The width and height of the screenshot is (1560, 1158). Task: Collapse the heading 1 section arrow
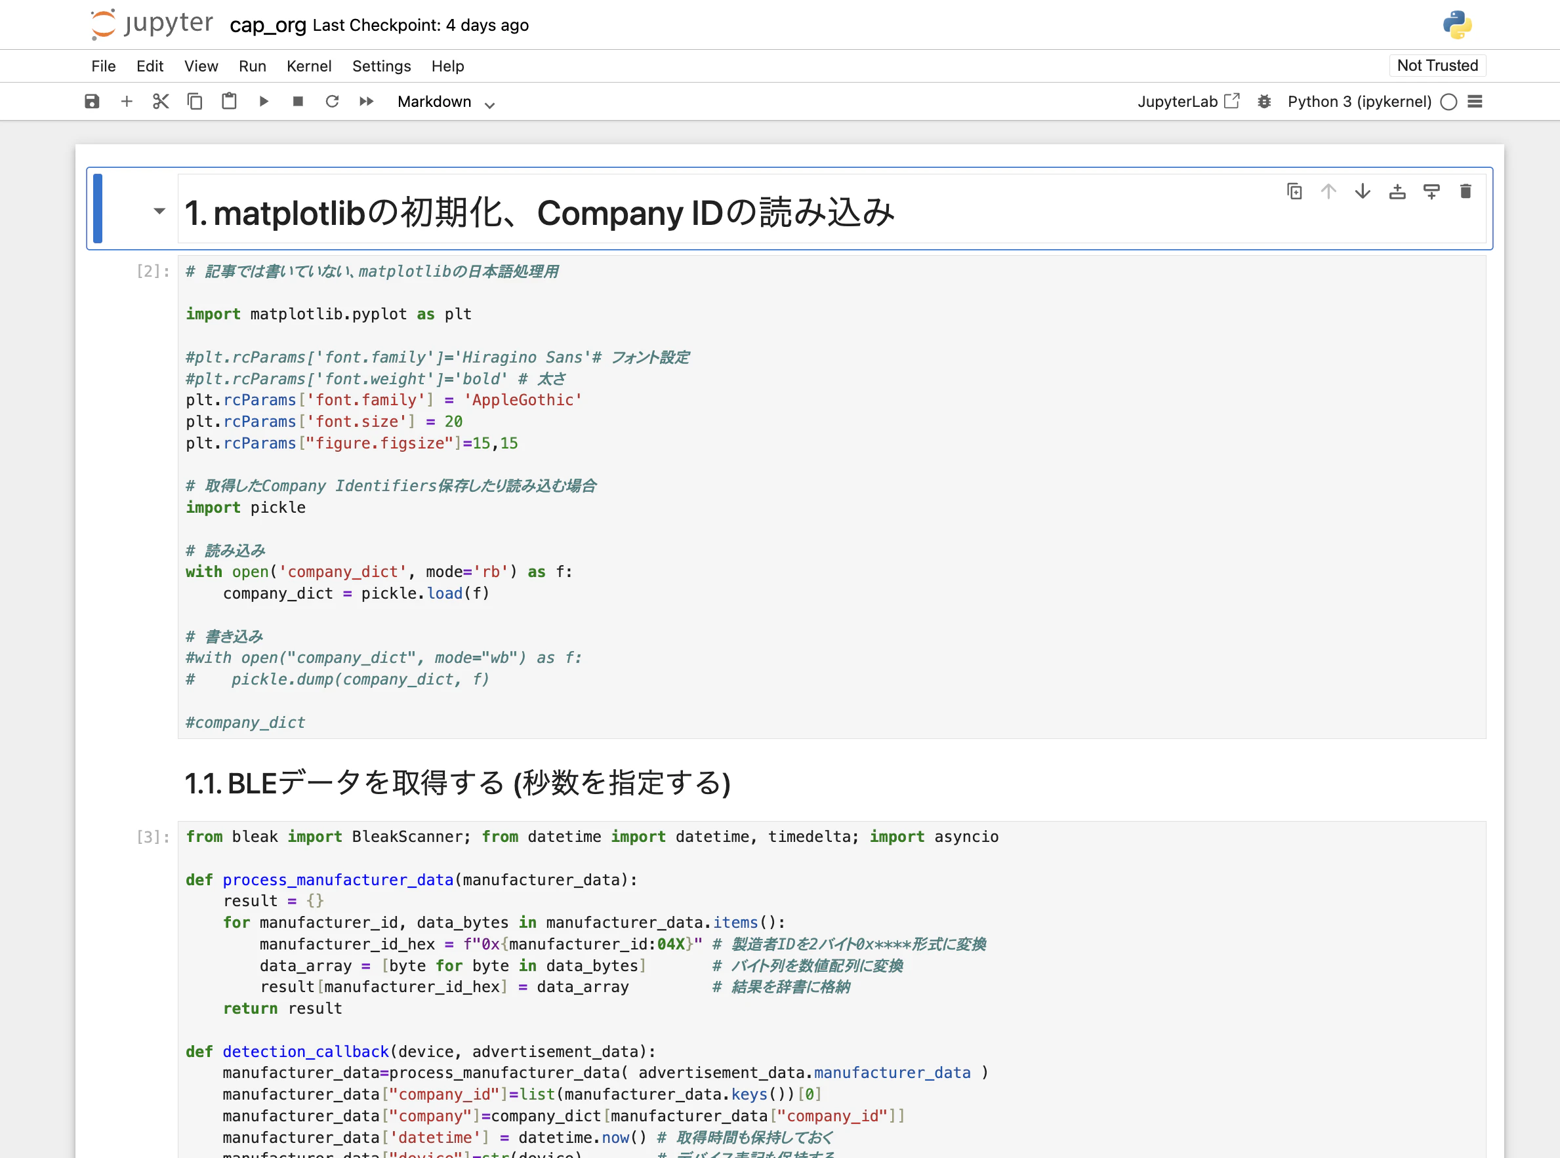tap(159, 211)
